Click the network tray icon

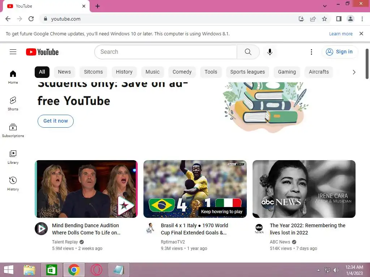coord(327,270)
